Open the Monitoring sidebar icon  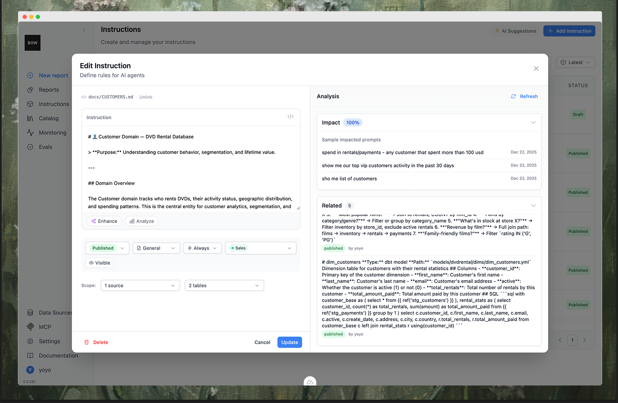(30, 133)
